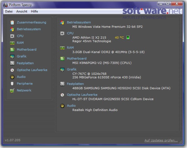Screen dimensions: 187x148
Task: Open Optische Laufwerke from sidebar
Action: coord(32,70)
